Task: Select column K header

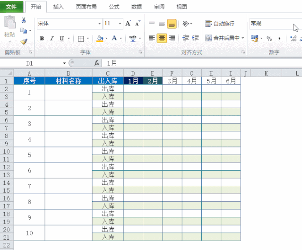Action: tap(266, 73)
